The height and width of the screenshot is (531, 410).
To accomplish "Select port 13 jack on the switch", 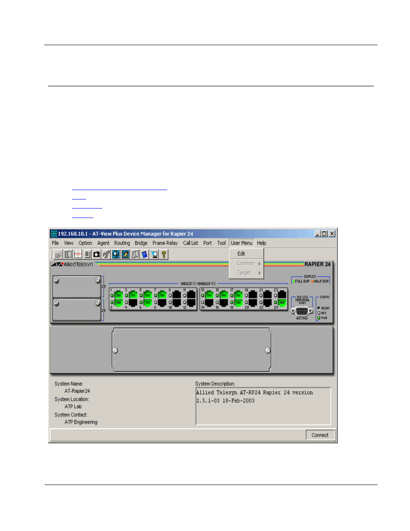I will 209,295.
